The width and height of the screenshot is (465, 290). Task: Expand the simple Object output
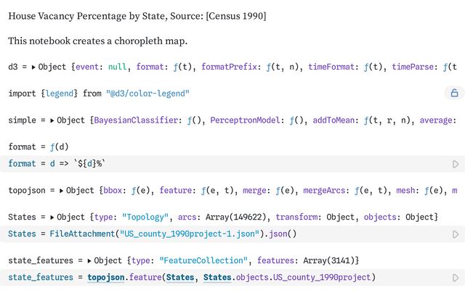pyautogui.click(x=52, y=120)
